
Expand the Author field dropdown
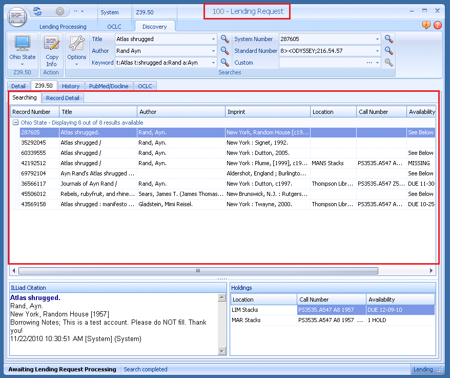tap(213, 51)
